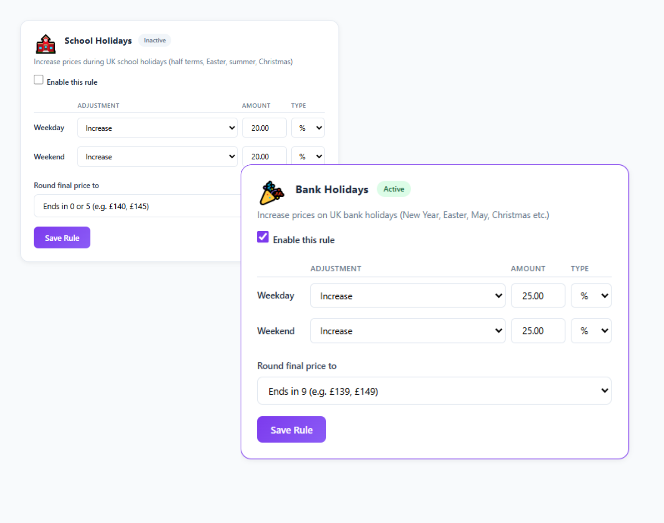Open the Weekday percentage type selector on School Holidays
The height and width of the screenshot is (523, 664).
pos(308,128)
